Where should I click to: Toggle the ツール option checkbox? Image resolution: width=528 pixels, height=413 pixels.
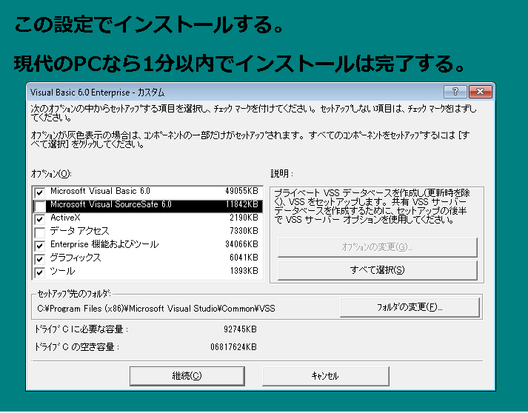coord(40,272)
